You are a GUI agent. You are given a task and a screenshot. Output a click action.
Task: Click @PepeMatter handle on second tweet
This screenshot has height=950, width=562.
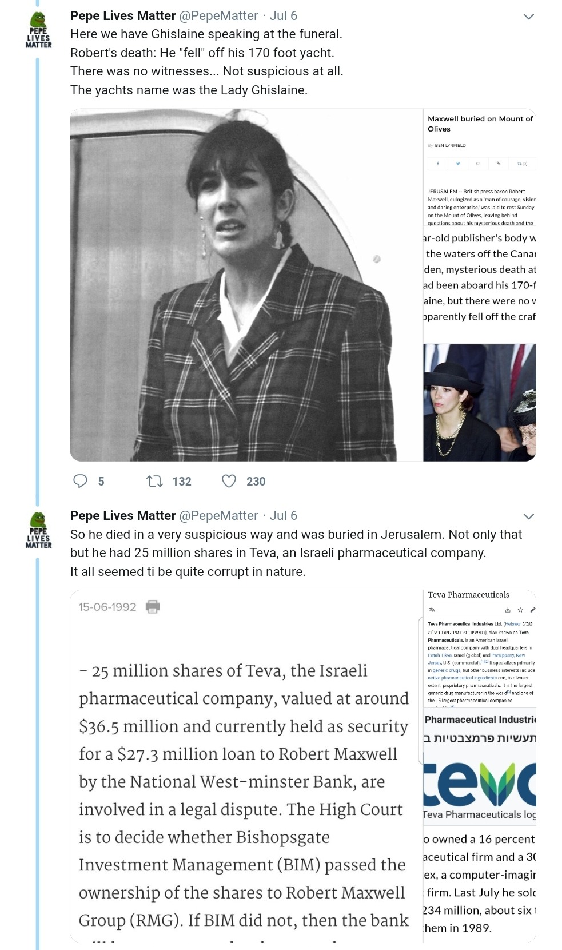coord(218,516)
